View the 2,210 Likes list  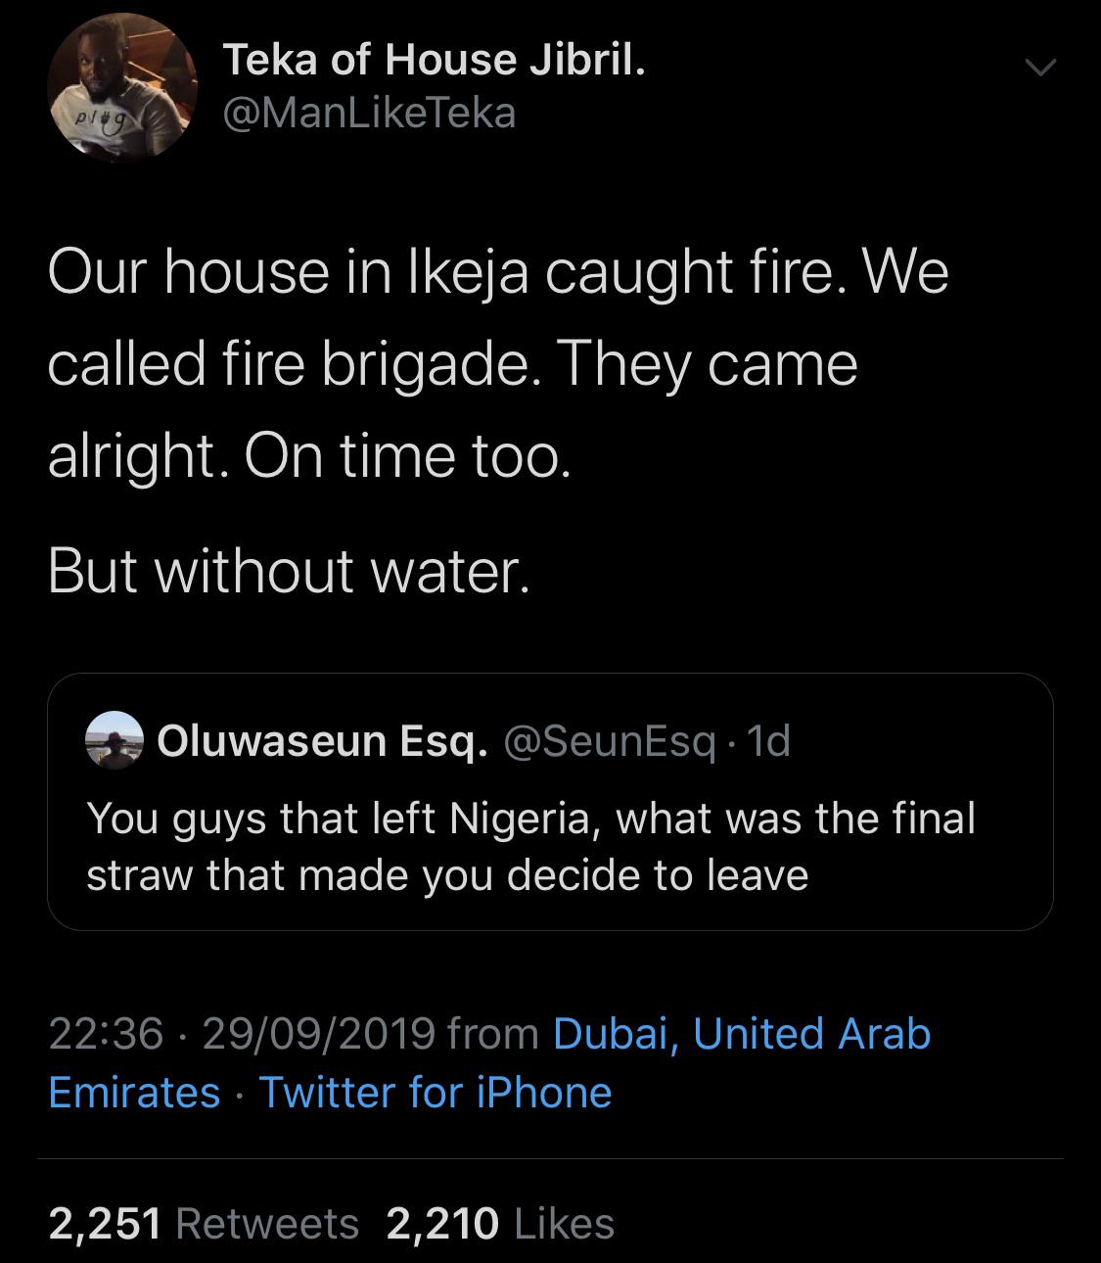500,1224
